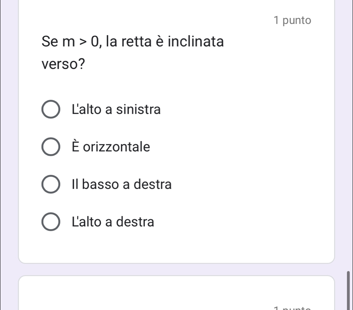
Task: Pick the "L'alto a destra" radio button
Action: 50,222
